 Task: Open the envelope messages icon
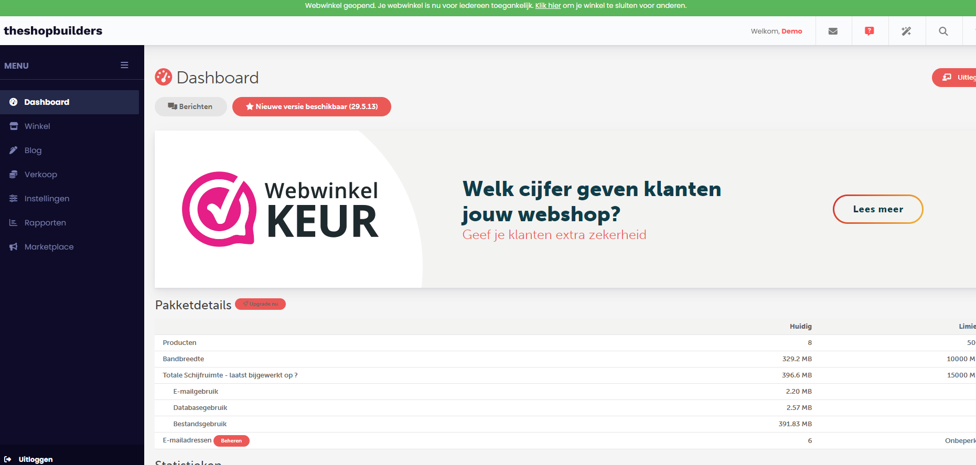pos(833,31)
